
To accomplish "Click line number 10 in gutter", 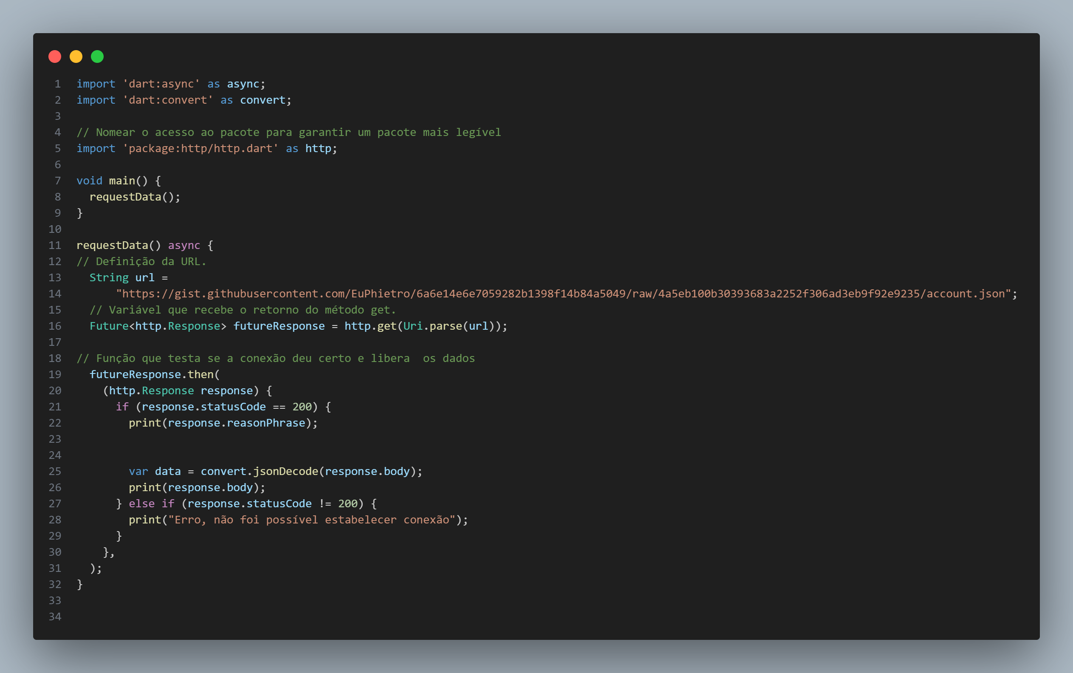I will [x=55, y=229].
